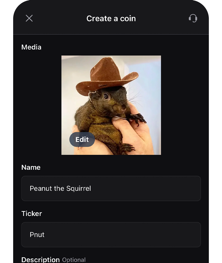222x263 pixels.
Task: Click the 'Create a coin' header title
Action: [111, 19]
